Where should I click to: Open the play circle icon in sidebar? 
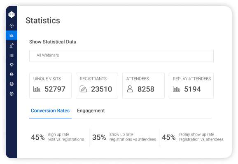coord(12,26)
